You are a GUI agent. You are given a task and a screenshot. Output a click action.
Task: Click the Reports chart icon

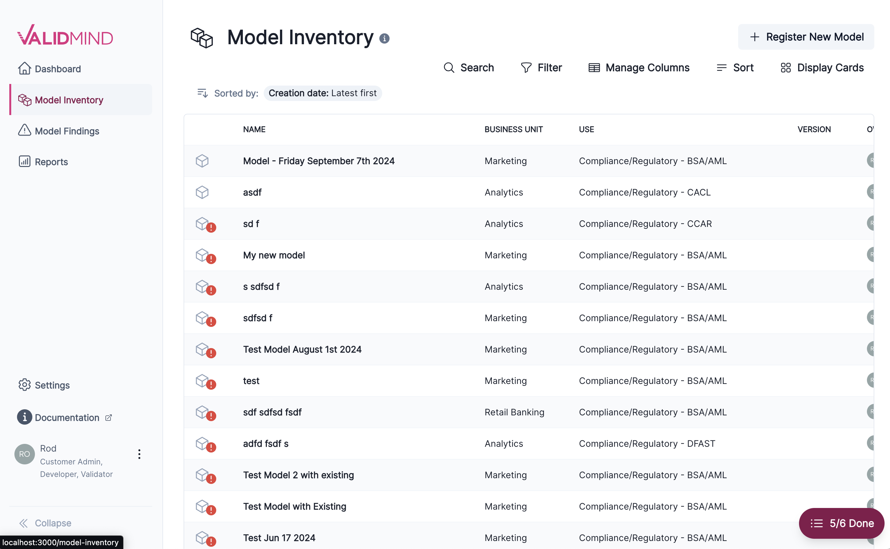[x=24, y=162]
